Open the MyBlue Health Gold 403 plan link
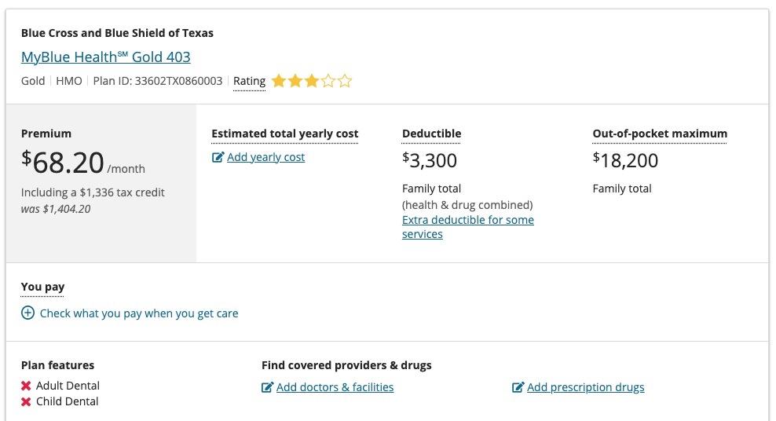Viewport: 776px width, 421px height. 105,57
